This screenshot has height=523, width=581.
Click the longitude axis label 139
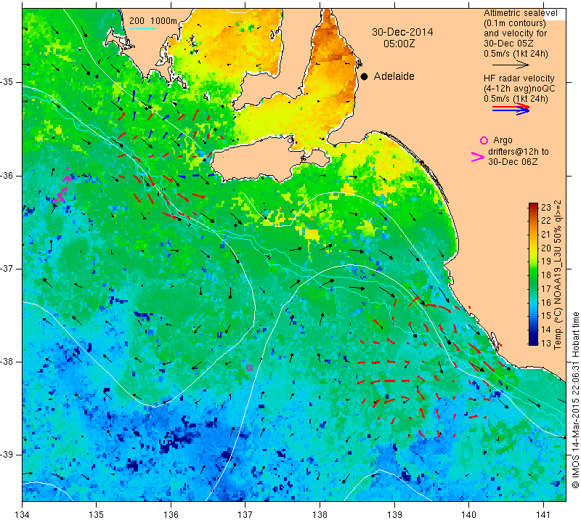(x=394, y=514)
